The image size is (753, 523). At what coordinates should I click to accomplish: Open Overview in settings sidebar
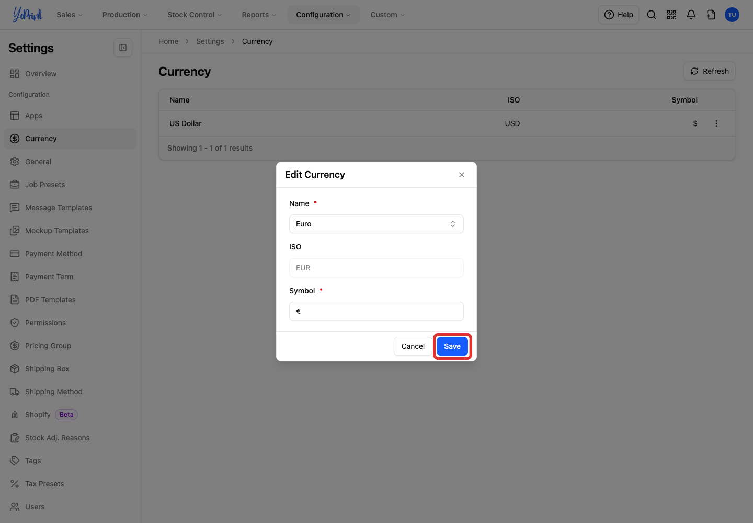[70, 74]
